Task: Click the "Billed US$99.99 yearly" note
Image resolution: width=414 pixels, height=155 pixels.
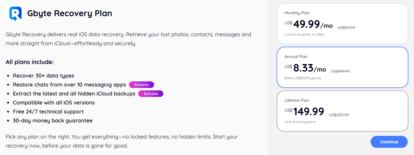Action: pos(302,78)
